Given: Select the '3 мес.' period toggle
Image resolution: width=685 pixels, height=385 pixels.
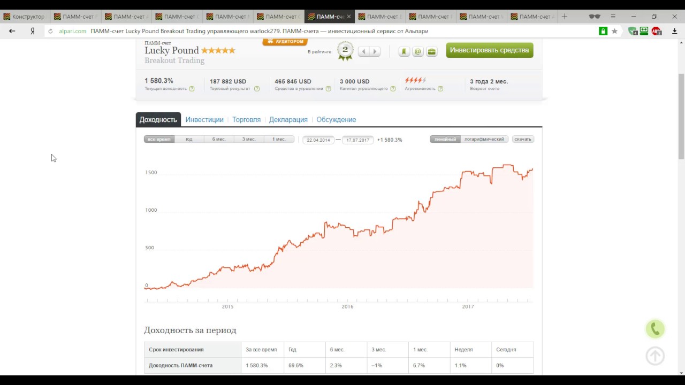Looking at the screenshot, I should click(x=249, y=139).
